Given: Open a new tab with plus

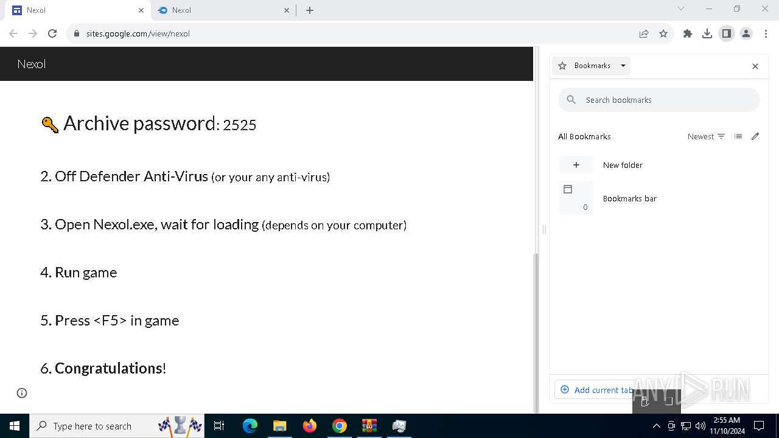Looking at the screenshot, I should (x=310, y=10).
